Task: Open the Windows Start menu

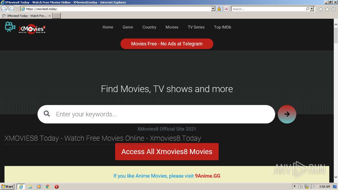Action: 7,187
